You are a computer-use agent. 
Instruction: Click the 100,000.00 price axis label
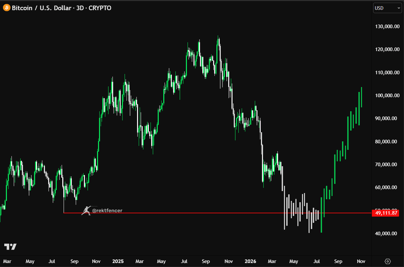click(x=387, y=95)
